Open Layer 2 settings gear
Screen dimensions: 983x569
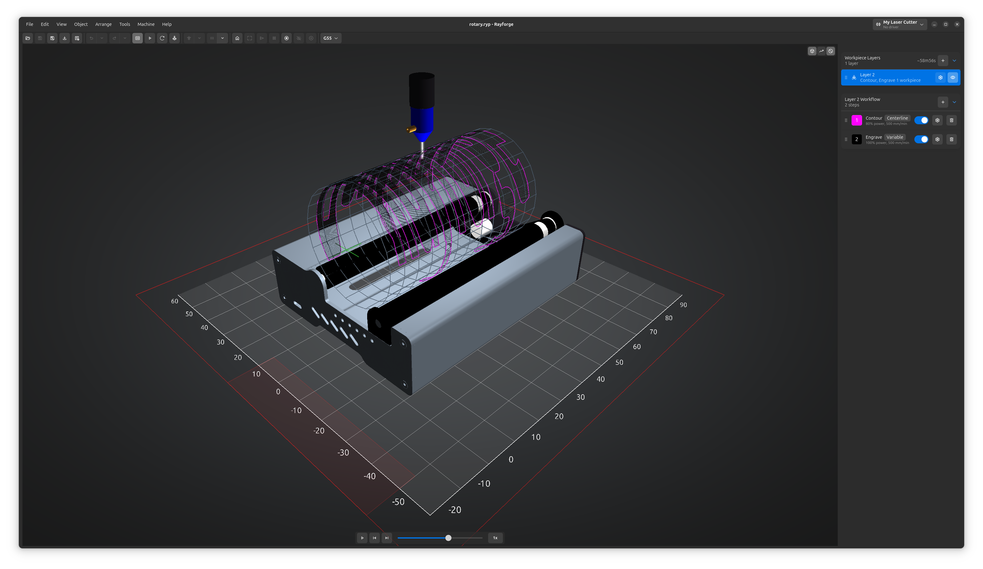click(x=941, y=77)
